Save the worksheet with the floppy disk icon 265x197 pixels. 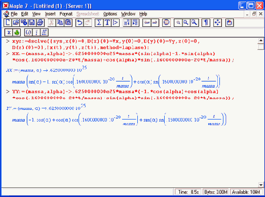click(x=32, y=23)
